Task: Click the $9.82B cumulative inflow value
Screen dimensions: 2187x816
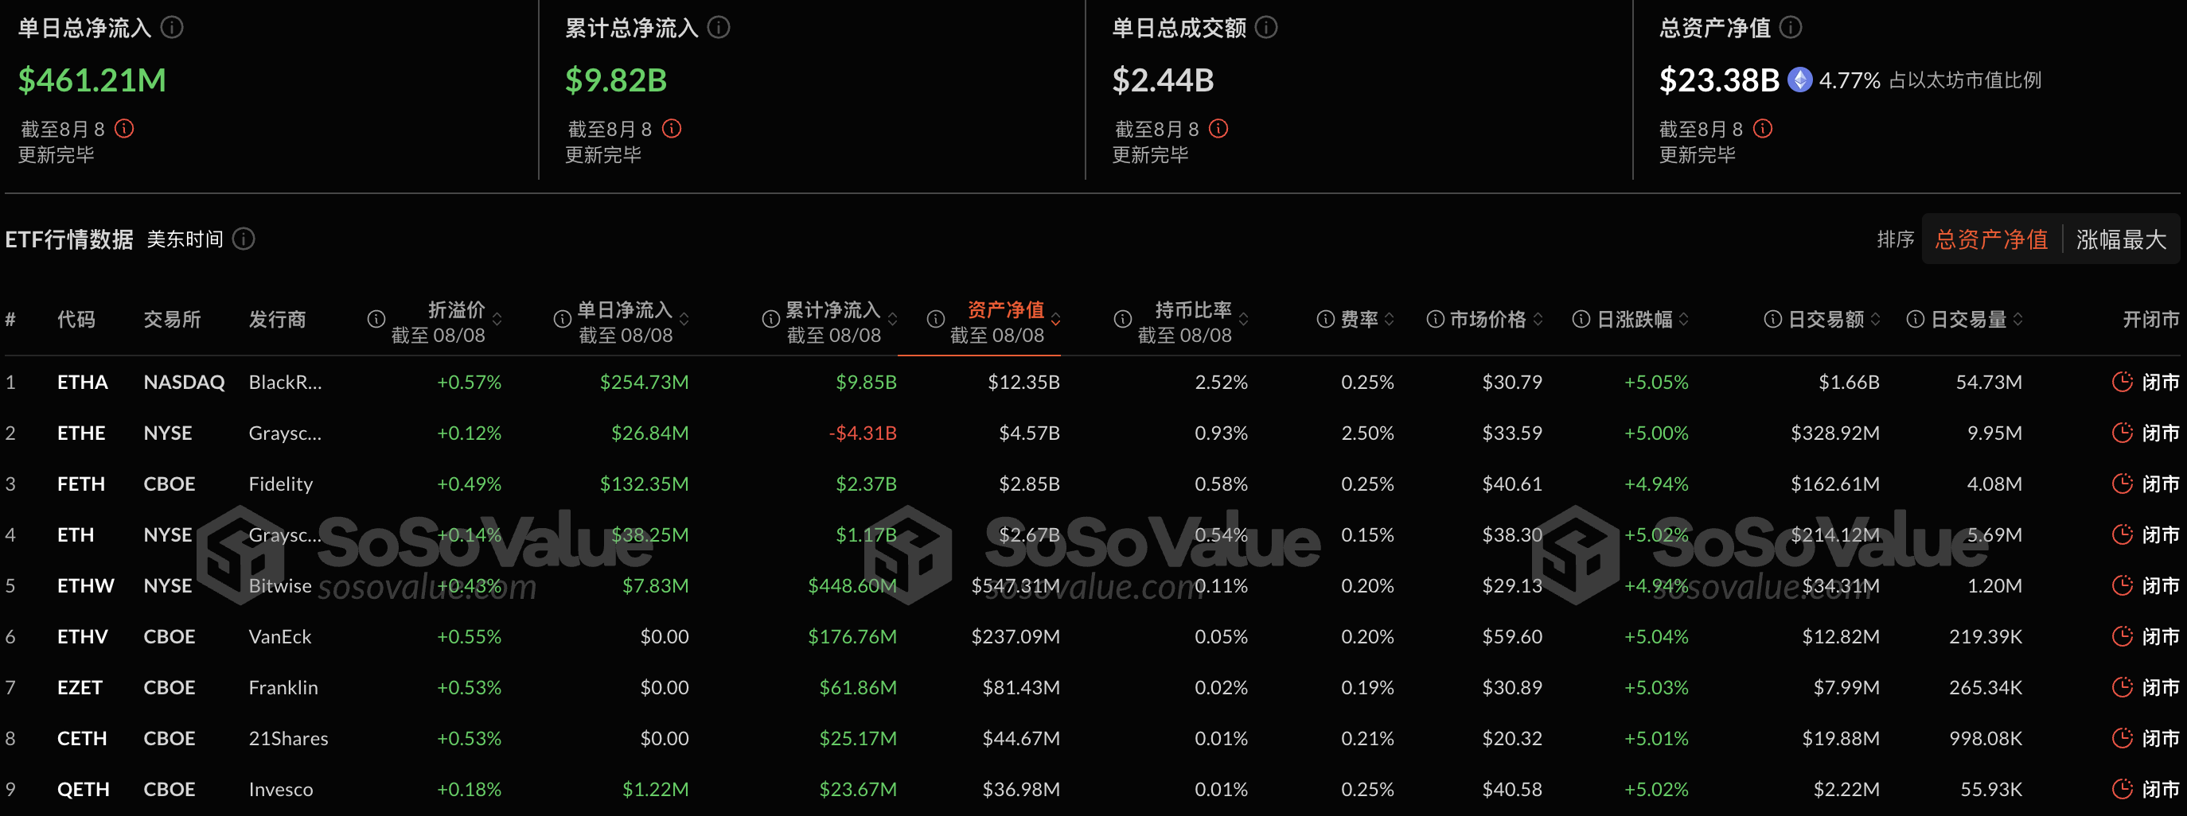Action: point(616,80)
